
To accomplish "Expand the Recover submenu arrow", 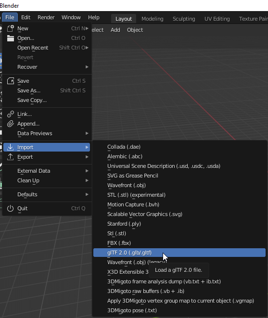I will (x=87, y=67).
